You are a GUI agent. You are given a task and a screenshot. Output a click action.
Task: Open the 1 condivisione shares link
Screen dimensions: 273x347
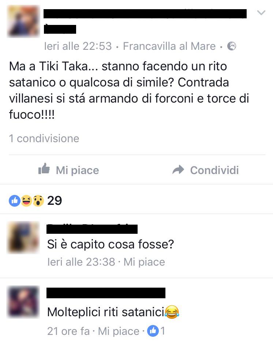[x=44, y=139]
